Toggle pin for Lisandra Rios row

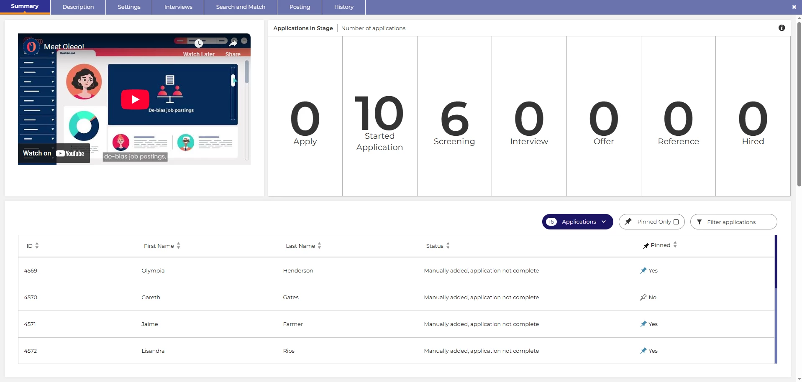coord(643,351)
